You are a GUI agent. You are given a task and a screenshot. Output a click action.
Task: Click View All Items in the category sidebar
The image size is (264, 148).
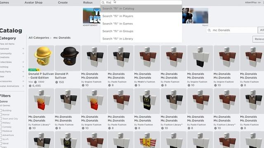click(x=7, y=44)
